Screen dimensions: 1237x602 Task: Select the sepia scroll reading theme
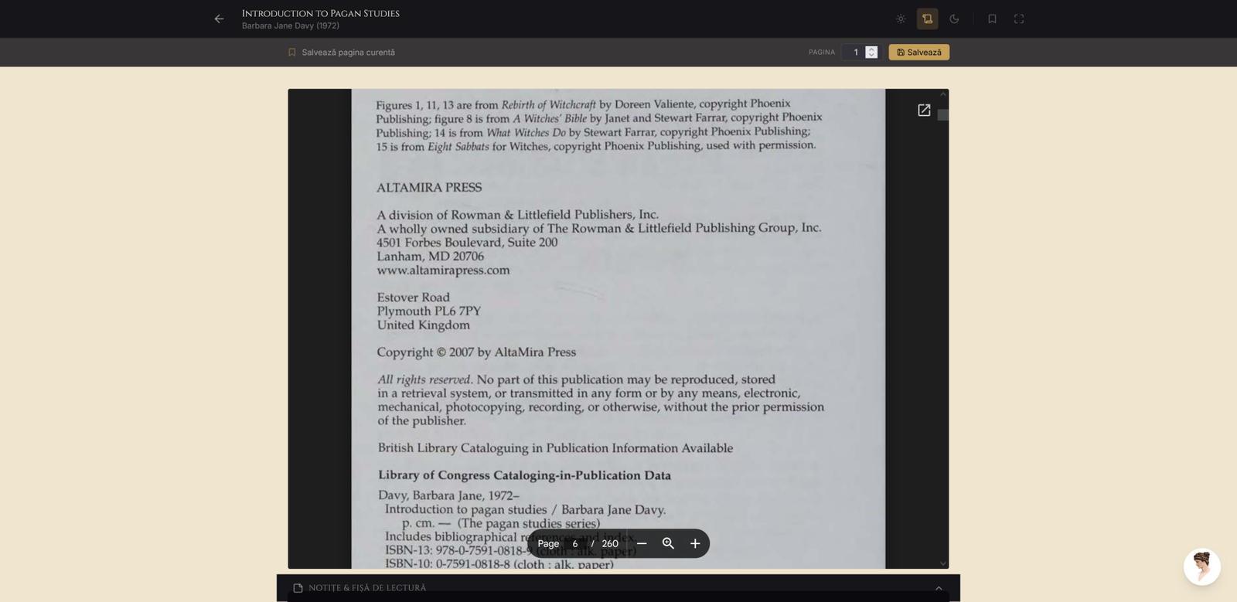(x=928, y=19)
